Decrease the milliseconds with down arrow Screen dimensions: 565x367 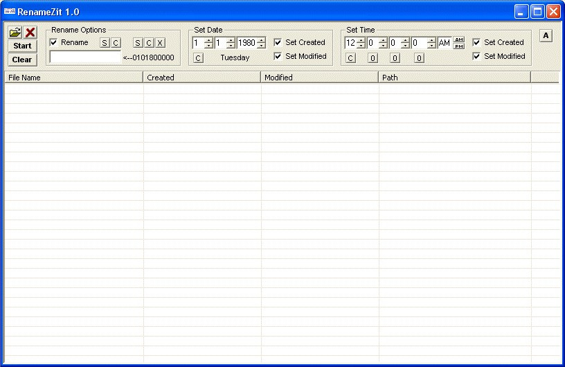(x=431, y=46)
